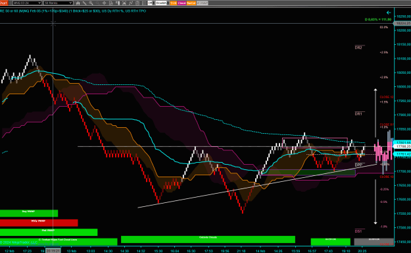The width and height of the screenshot is (411, 253).
Task: Click the 12 feb date label on time axis
Action: coord(9,251)
